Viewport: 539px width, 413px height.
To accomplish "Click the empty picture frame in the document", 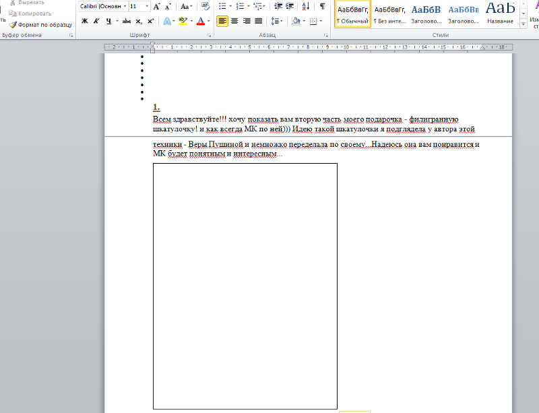I will click(245, 286).
